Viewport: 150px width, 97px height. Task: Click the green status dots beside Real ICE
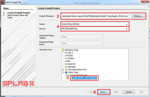(66, 64)
